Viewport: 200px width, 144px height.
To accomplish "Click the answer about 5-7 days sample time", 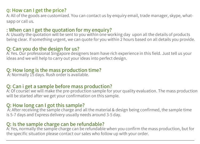I will pyautogui.click(x=99, y=112).
